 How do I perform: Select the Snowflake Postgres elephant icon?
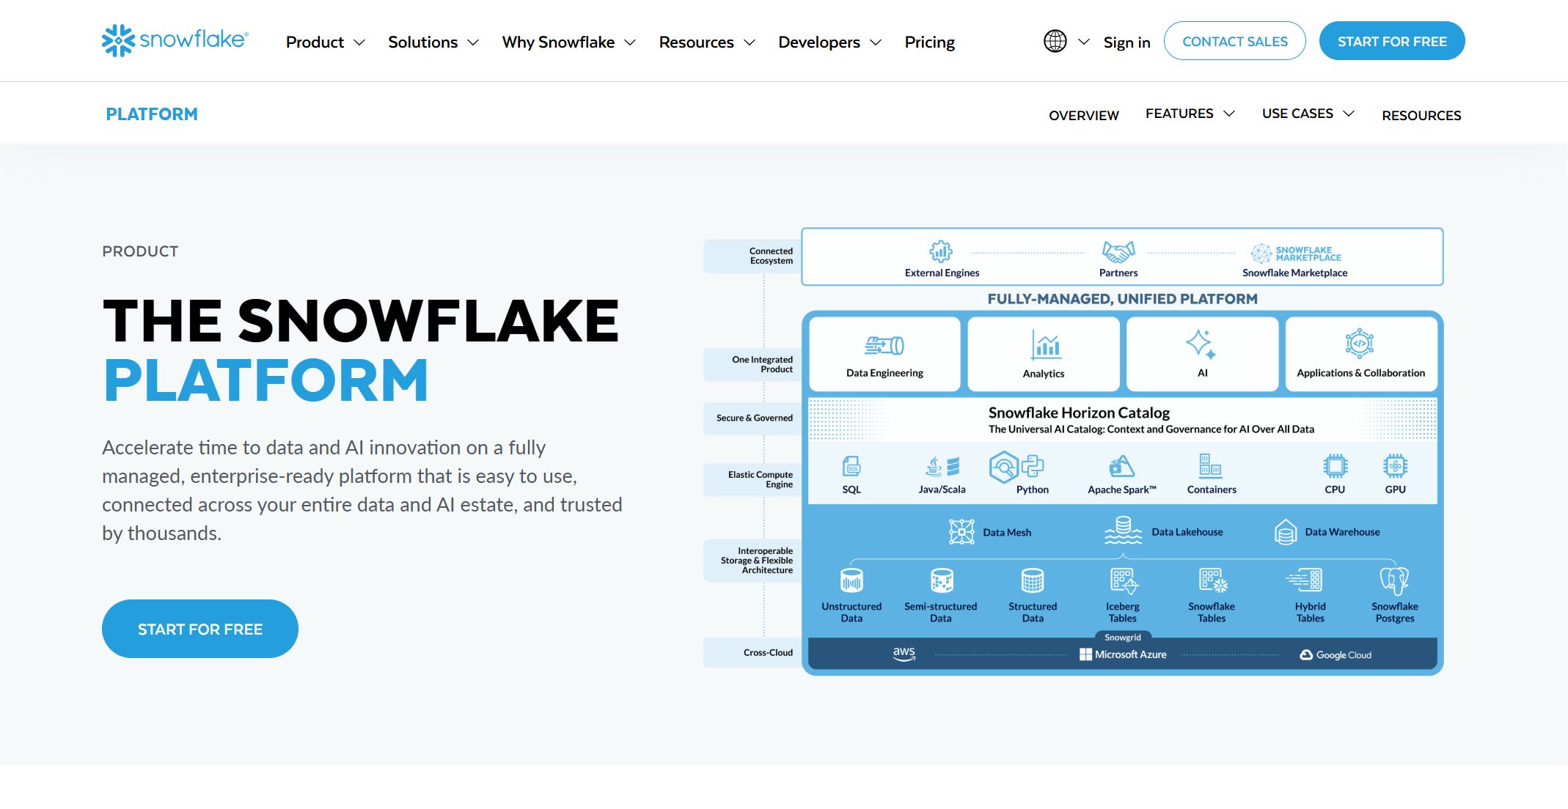[x=1394, y=580]
